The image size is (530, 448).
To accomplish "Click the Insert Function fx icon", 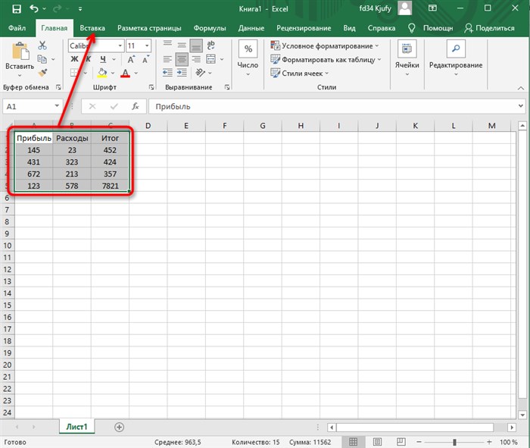I will (136, 106).
